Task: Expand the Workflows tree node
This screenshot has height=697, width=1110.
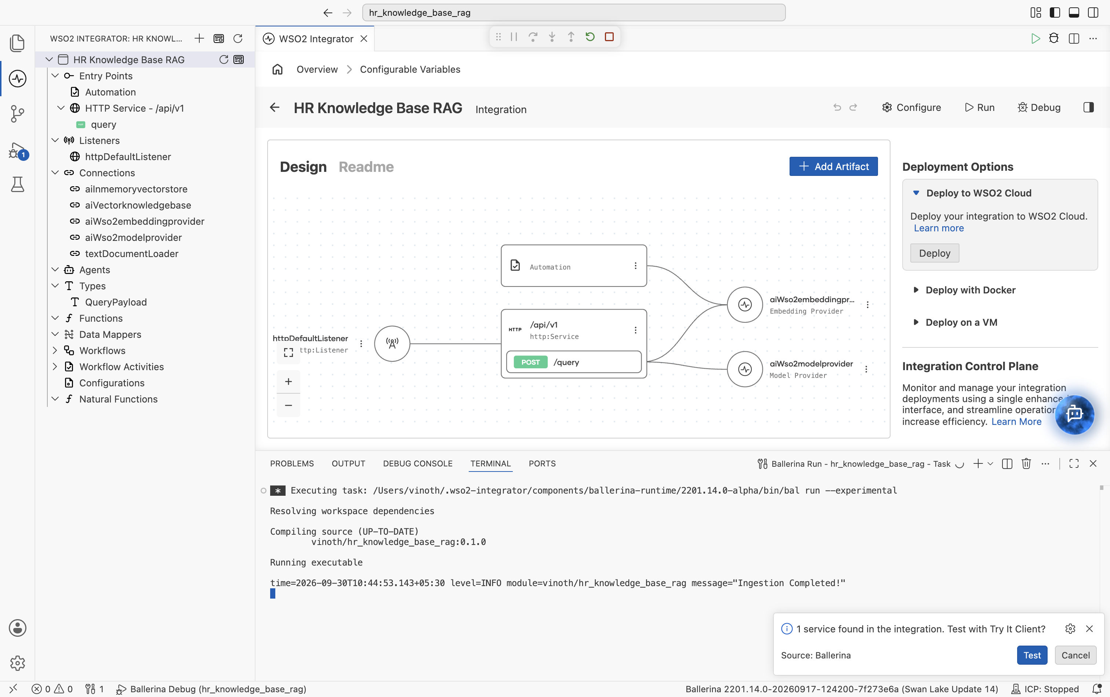Action: [x=55, y=350]
